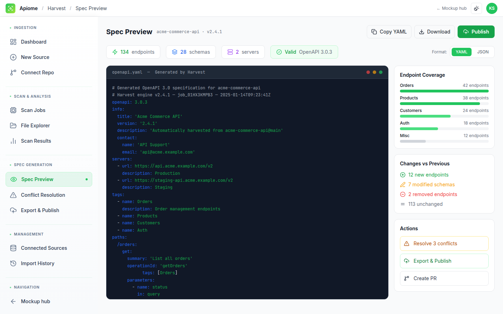Click the check icon on Valid OpenAPI chip

coord(279,52)
